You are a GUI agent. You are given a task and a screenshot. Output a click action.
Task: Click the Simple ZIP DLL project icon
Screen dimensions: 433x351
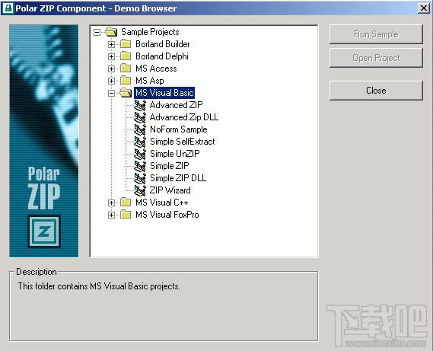[x=140, y=178]
